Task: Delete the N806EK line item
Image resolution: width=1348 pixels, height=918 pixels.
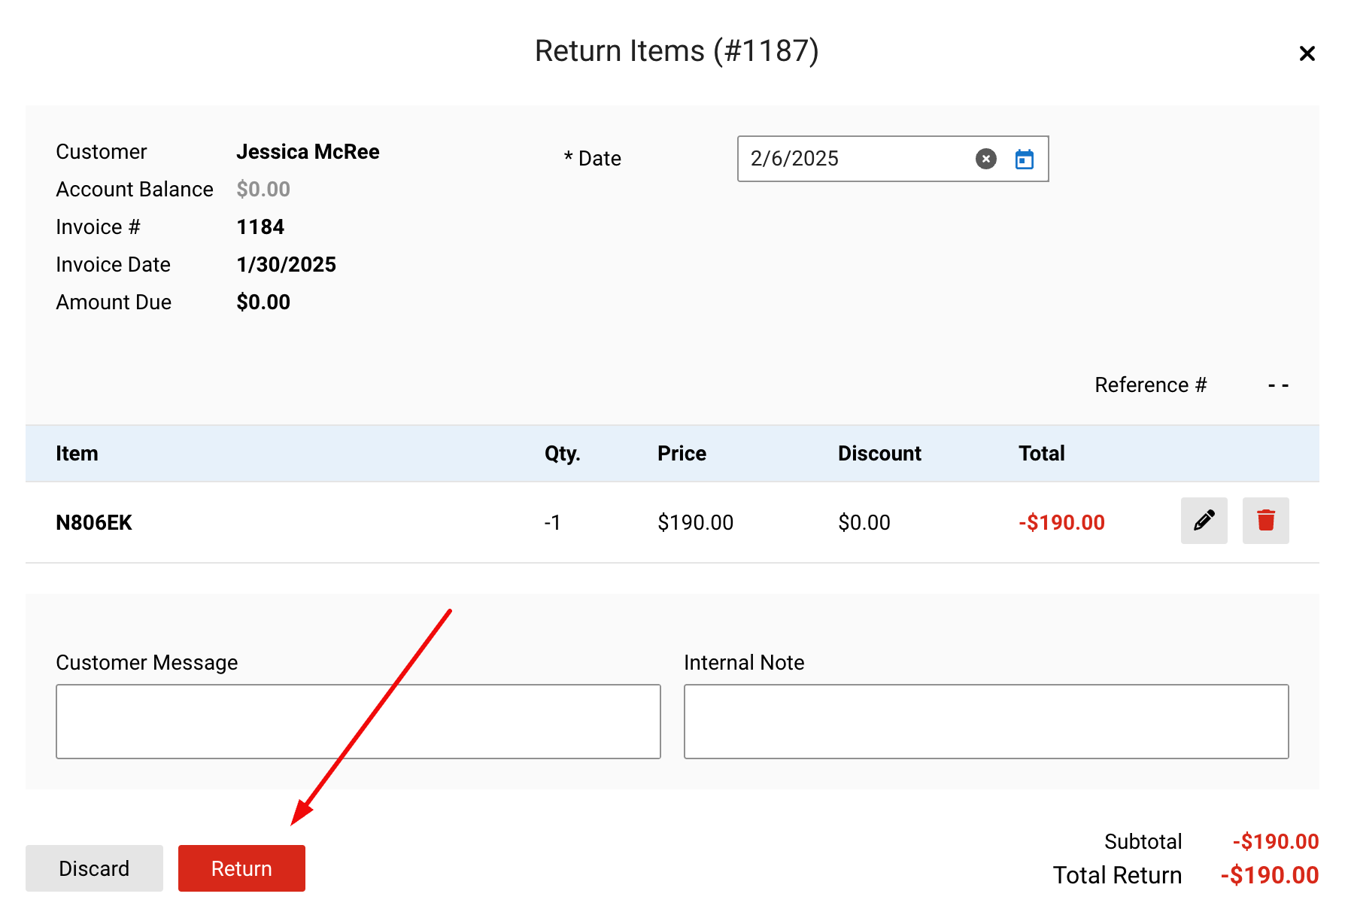Action: [1266, 521]
